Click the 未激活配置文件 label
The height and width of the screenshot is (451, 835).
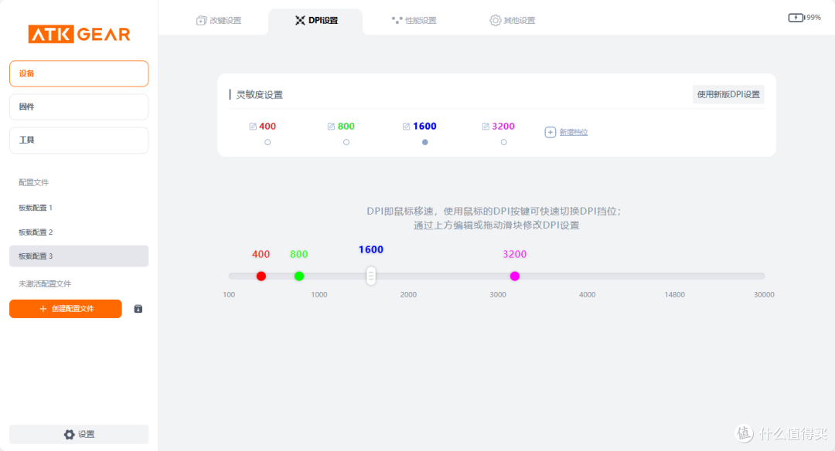tap(45, 284)
